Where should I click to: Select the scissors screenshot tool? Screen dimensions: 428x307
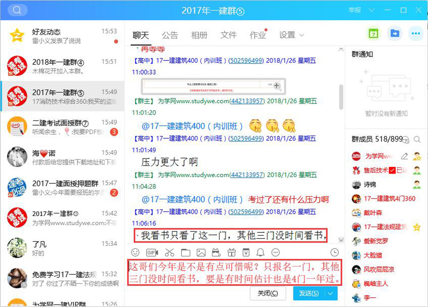point(169,253)
